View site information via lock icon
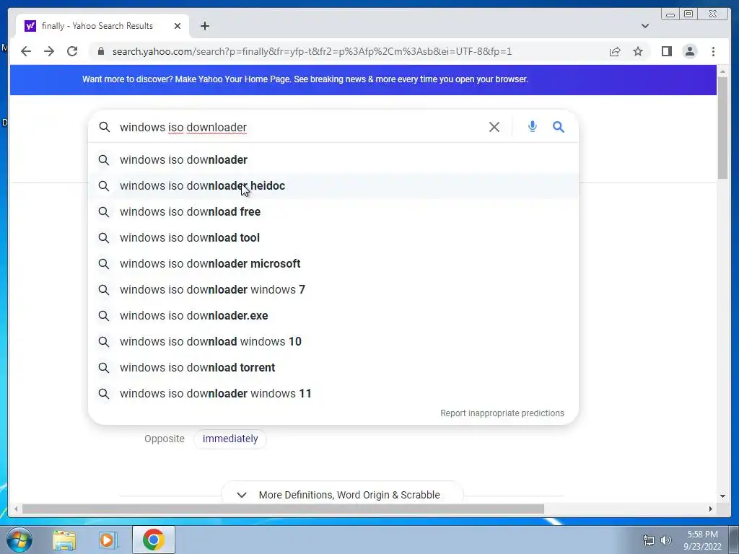 (101, 51)
